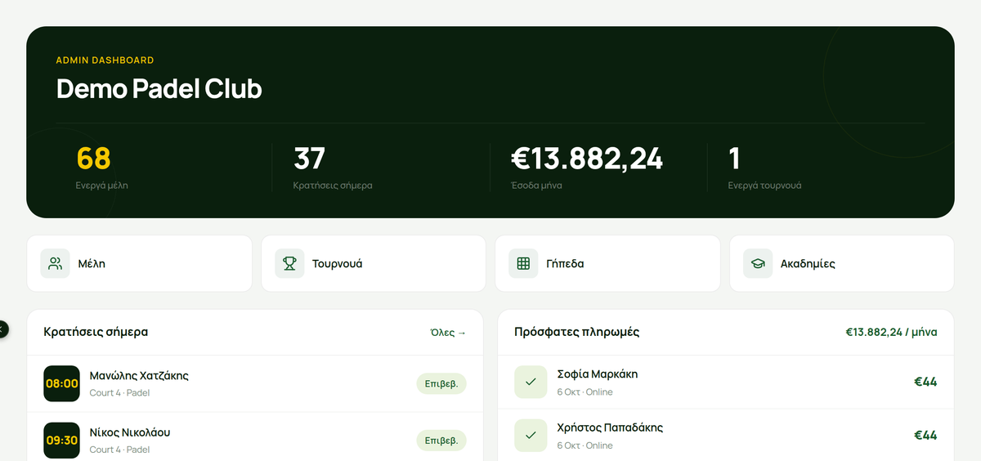Screen dimensions: 981x461
Task: Click the checkmark icon beside Χρήστος Παπαδάκης
Action: click(x=531, y=436)
